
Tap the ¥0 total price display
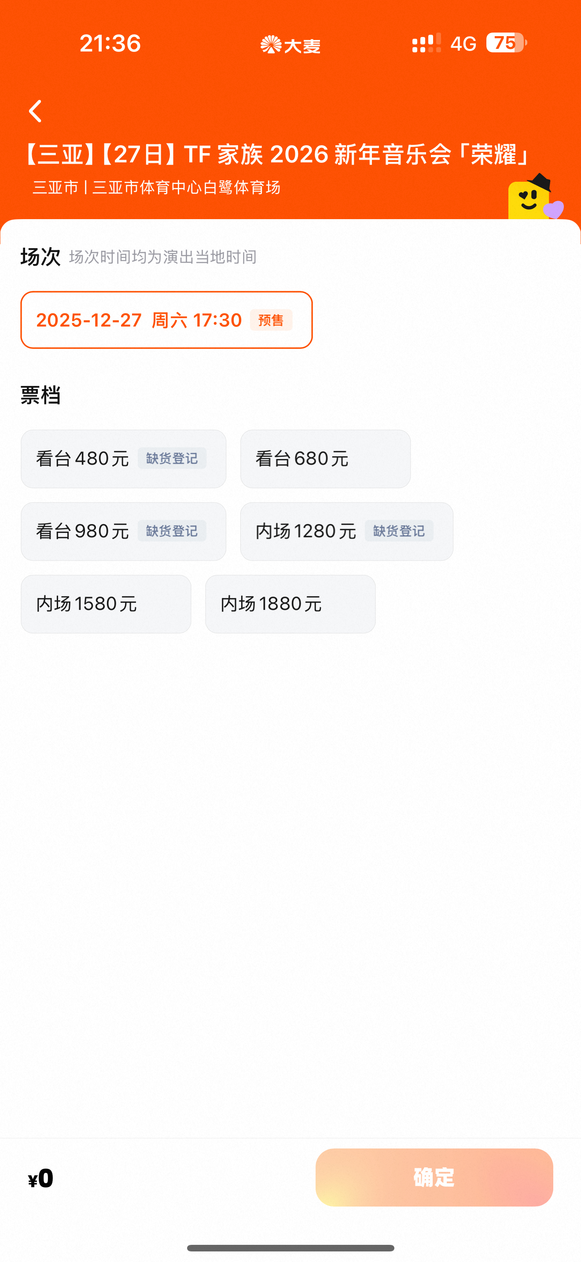tap(41, 1178)
